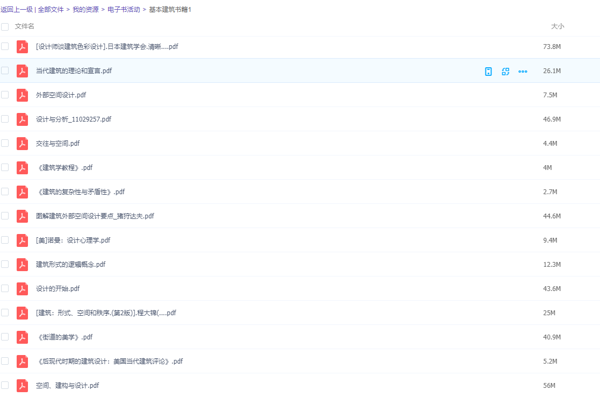Image resolution: width=600 pixels, height=397 pixels.
Task: Open file 《街道的美学》.pdf
Action: pos(65,337)
